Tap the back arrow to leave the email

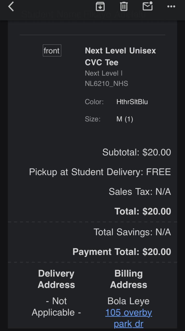tap(11, 7)
